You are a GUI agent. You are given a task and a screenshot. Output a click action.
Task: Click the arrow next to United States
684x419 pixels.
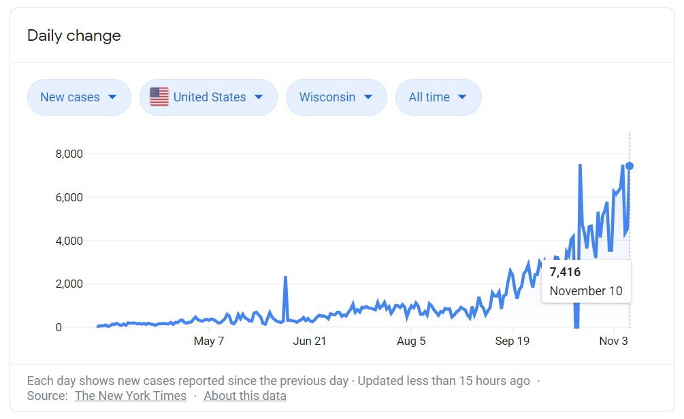[x=259, y=97]
